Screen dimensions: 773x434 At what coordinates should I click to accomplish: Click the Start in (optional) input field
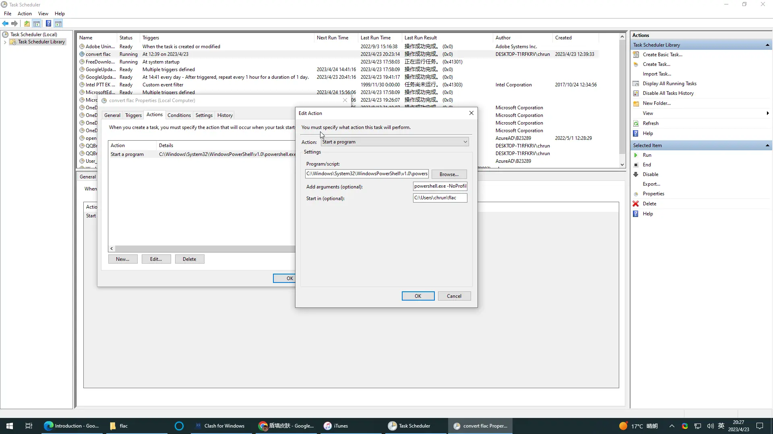pos(440,198)
